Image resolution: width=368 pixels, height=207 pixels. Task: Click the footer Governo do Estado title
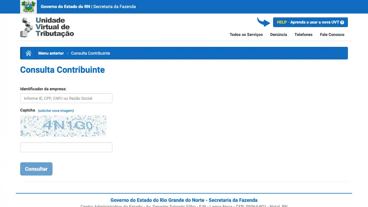184,200
